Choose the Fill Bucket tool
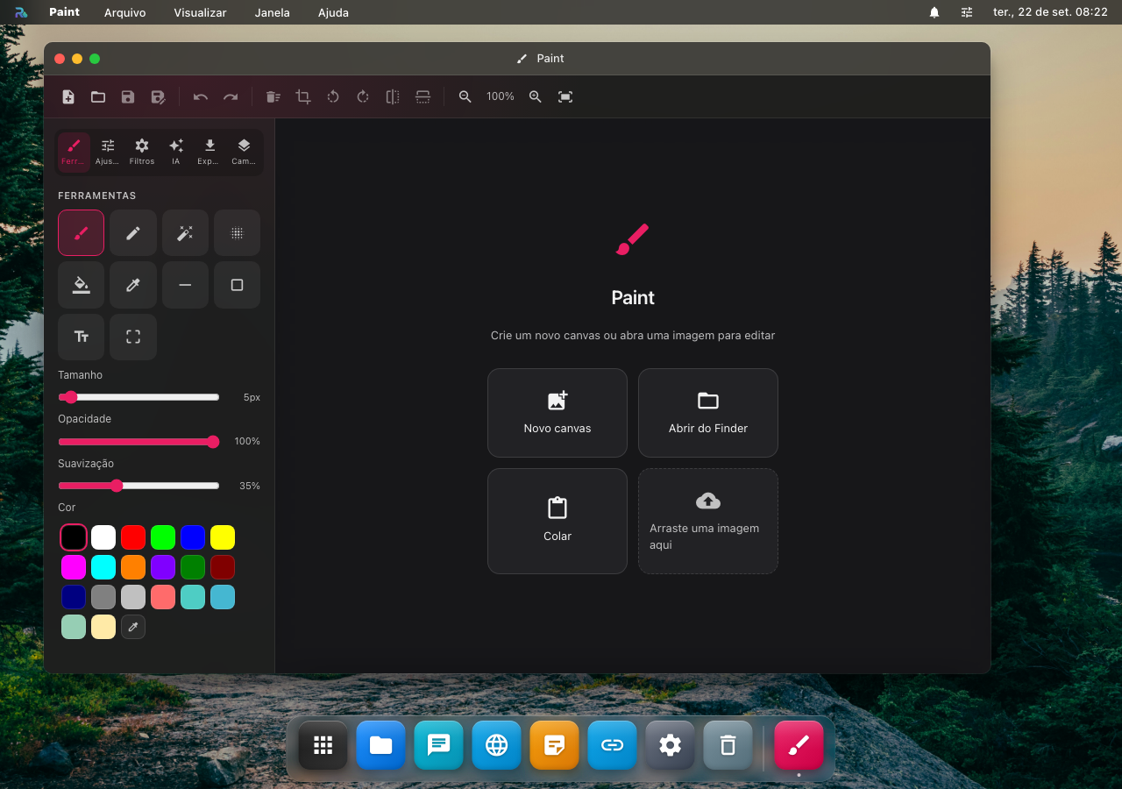 [82, 285]
